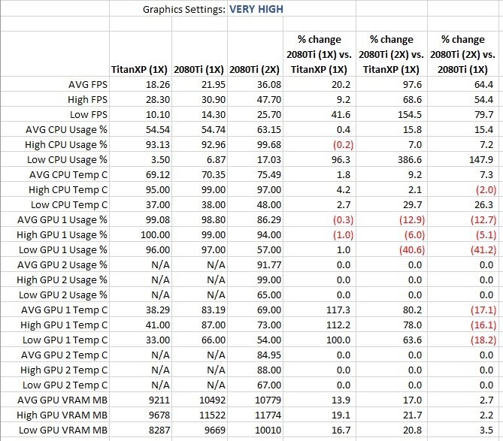Select the % change 2080Ti (2X) vs. 2080Ti (1X) header
Viewport: 503px width, 441px height.
463,54
